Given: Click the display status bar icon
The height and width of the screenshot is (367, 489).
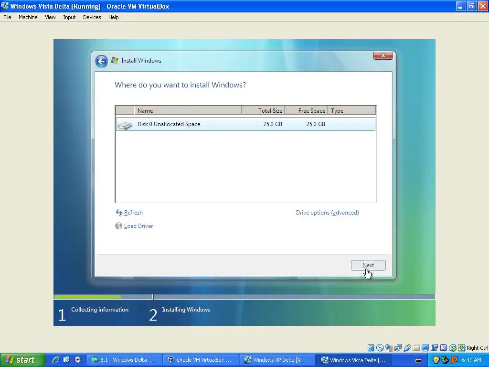Looking at the screenshot, I should [425, 348].
